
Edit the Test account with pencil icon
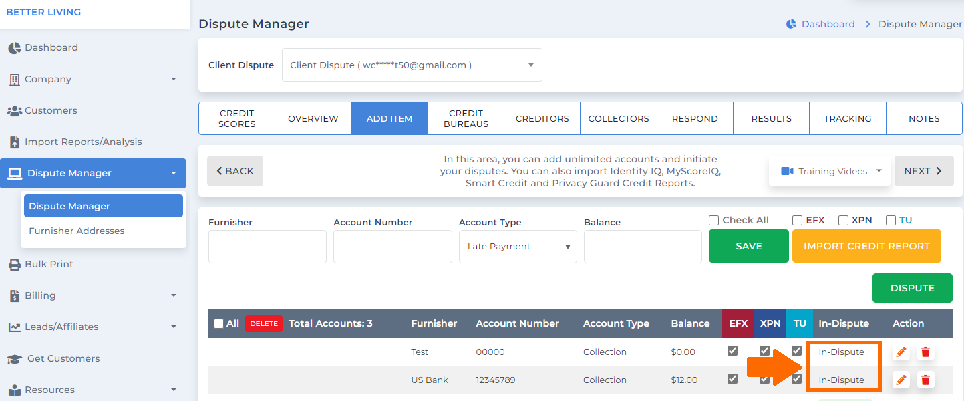[x=901, y=352]
